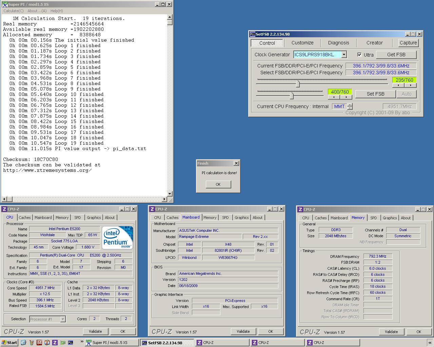Click the Get FSB button

(396, 55)
